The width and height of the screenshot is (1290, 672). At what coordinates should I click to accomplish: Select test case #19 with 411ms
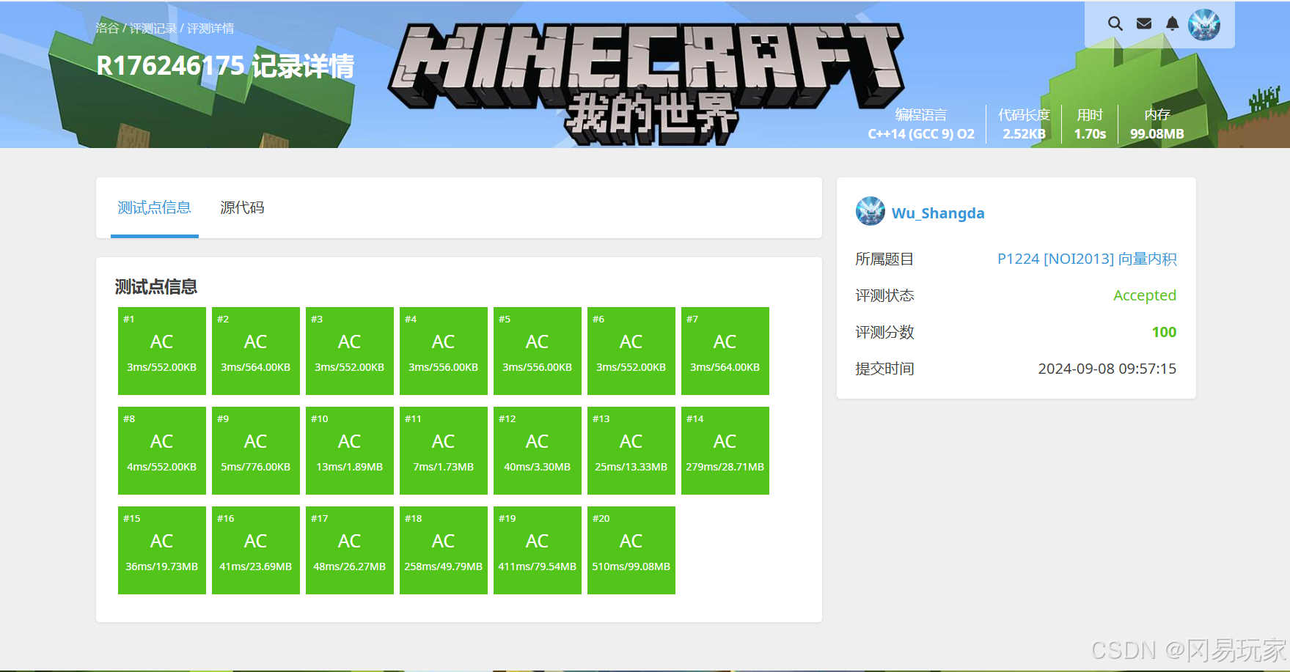pos(538,550)
